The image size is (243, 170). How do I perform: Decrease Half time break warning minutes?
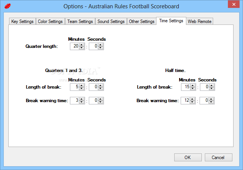pos(192,102)
